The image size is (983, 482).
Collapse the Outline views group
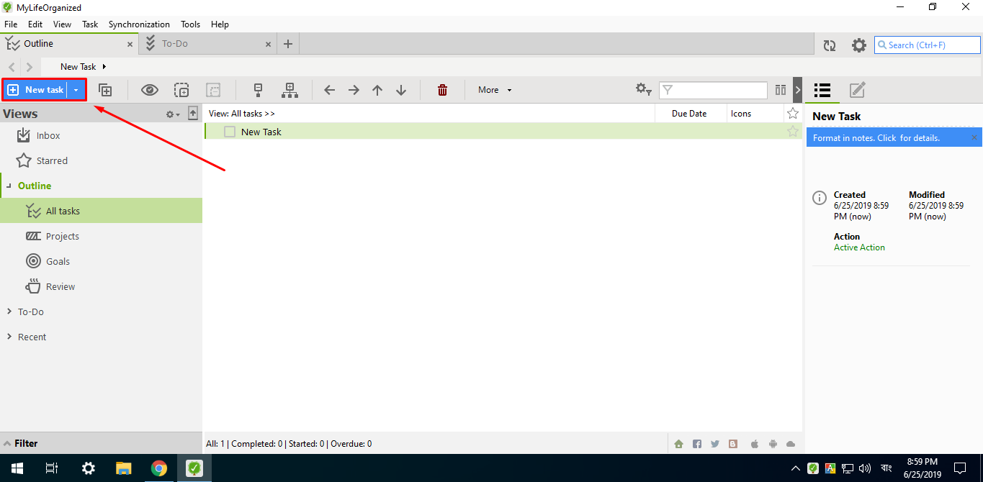tap(9, 186)
